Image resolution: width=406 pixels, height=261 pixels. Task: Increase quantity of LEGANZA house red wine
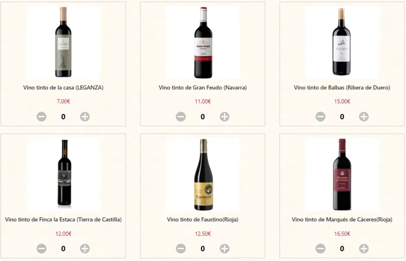coord(85,117)
